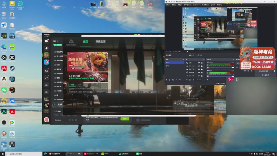Open the Steam desktop shortcut
Screen dimensions: 277x156
(x=12, y=69)
